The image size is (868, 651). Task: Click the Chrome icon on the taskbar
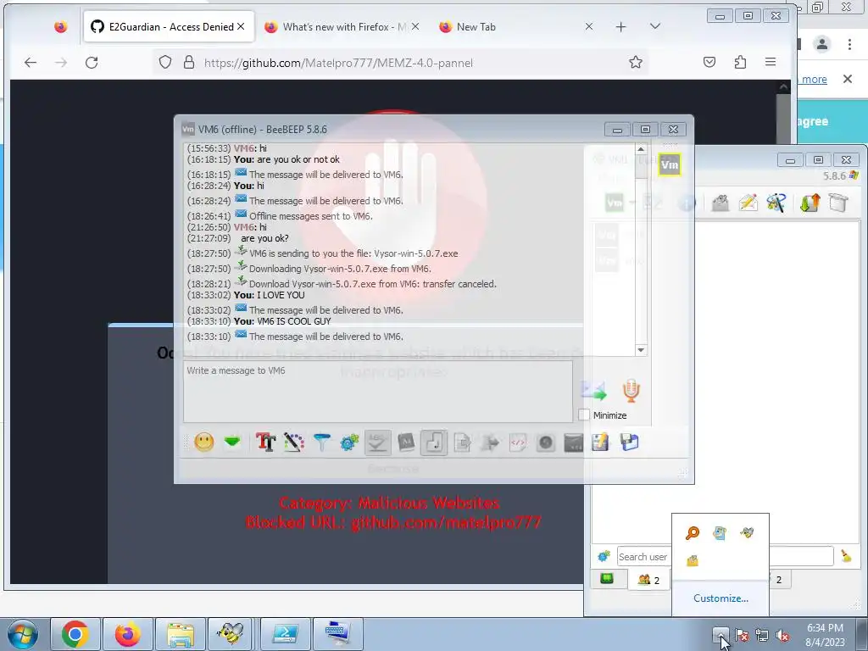pos(75,634)
